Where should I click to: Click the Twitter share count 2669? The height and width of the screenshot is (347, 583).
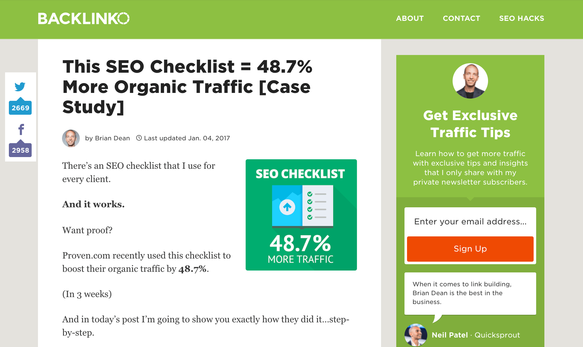[x=20, y=108]
